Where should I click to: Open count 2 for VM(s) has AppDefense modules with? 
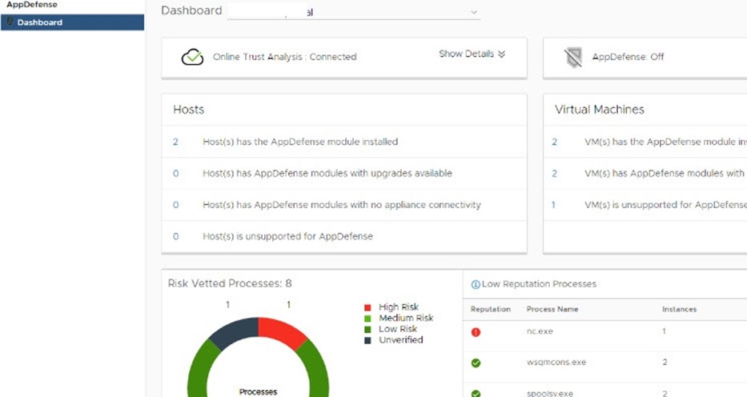point(555,173)
